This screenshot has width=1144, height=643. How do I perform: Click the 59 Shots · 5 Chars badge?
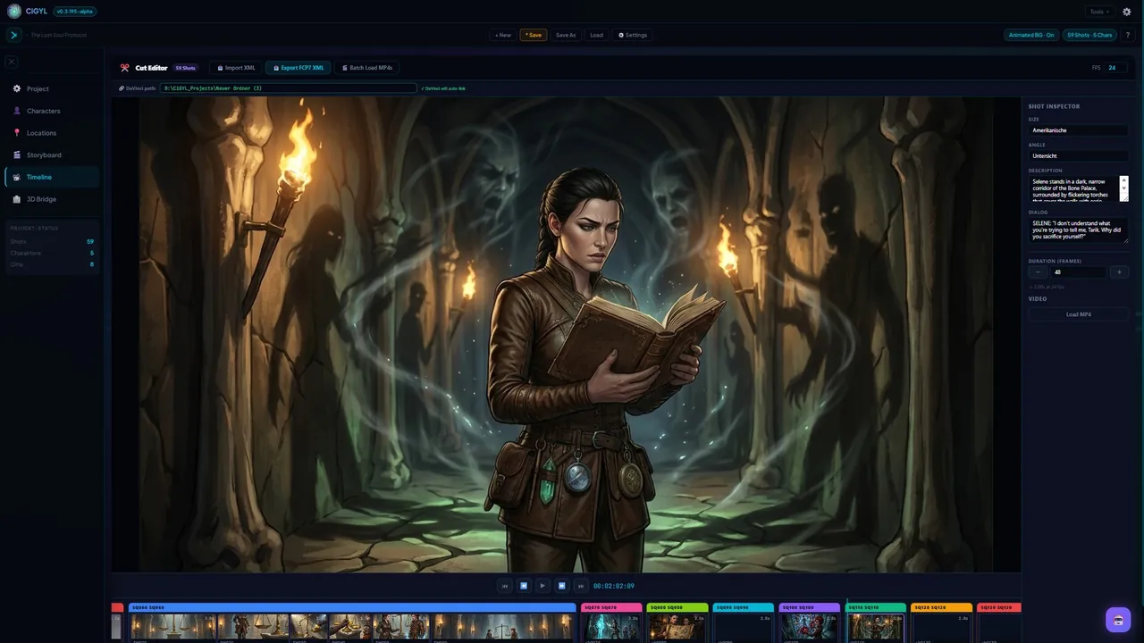(1089, 35)
